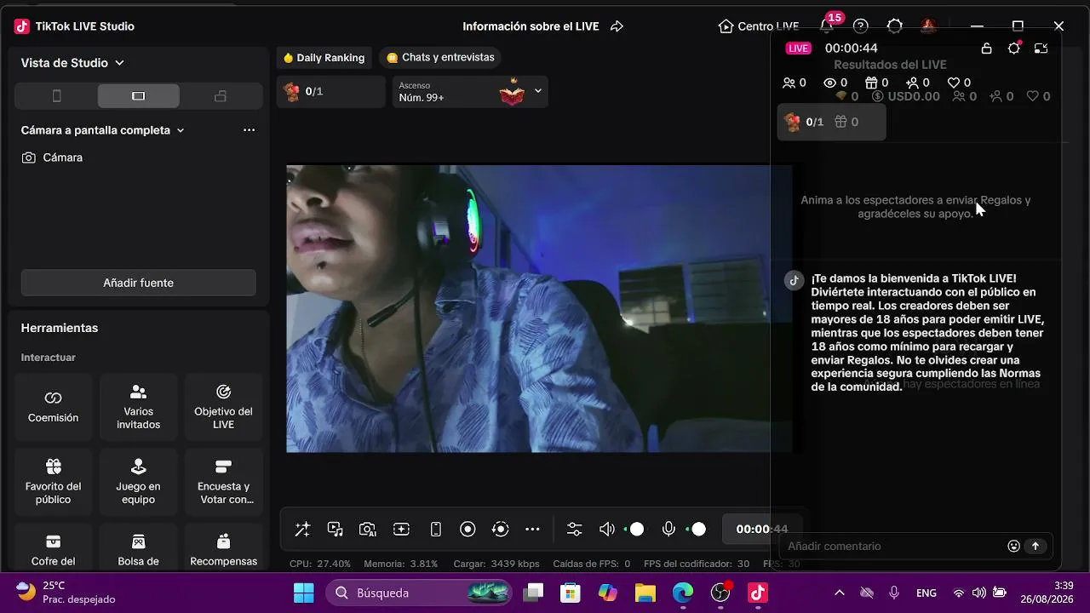Viewport: 1090px width, 613px height.
Task: Start recording with the record button
Action: 468,530
